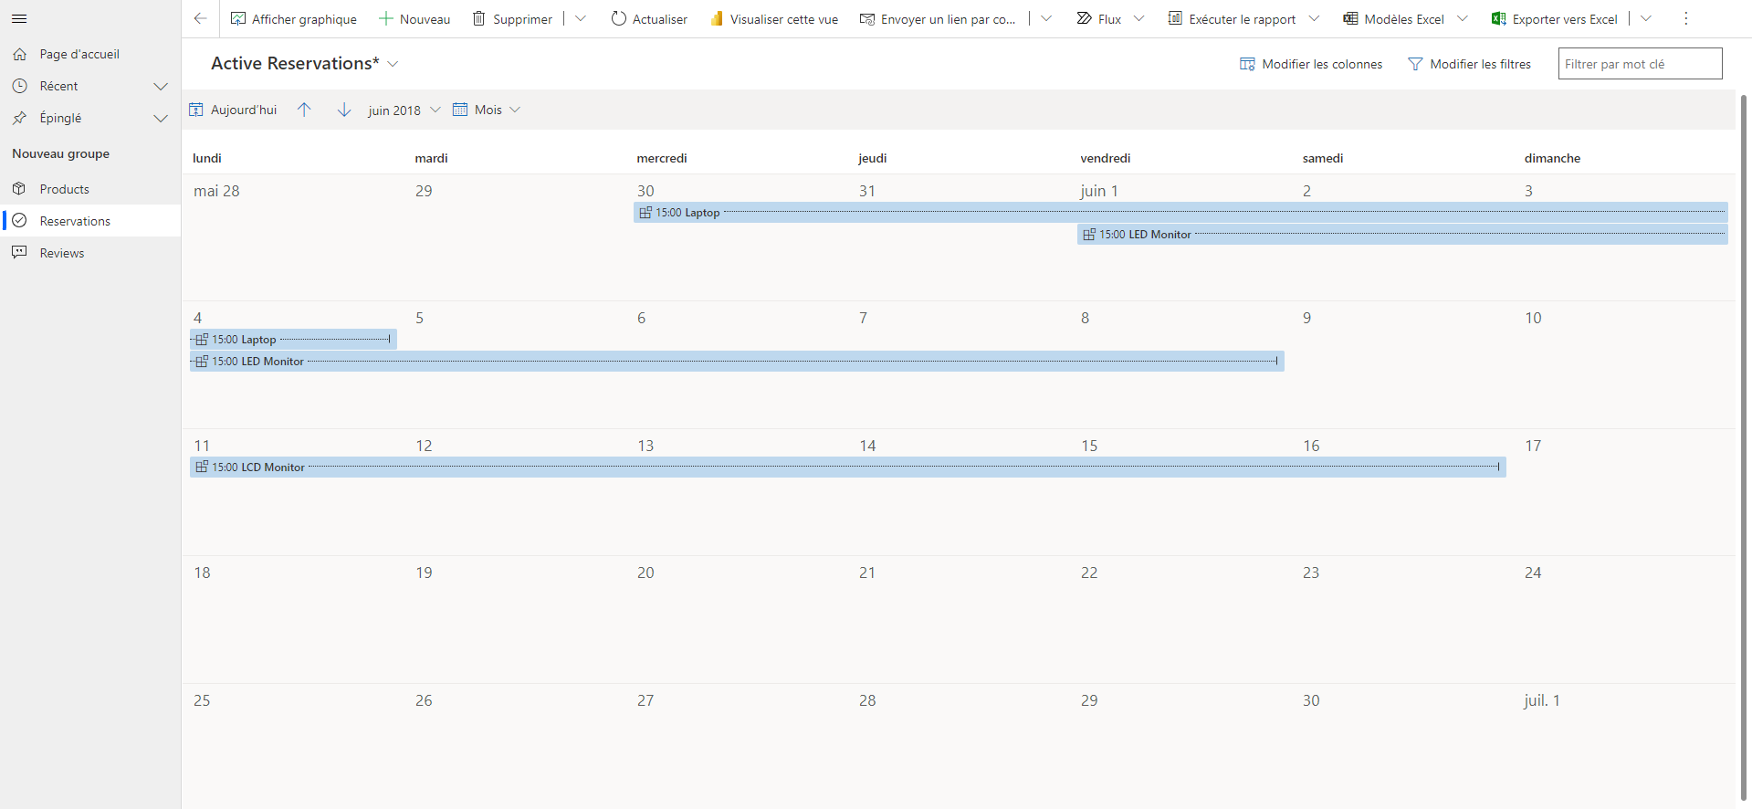Select the mai 28 day cell
The width and height of the screenshot is (1752, 809).
point(216,191)
